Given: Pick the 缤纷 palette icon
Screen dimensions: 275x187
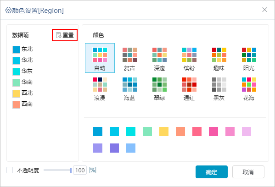Looking at the screenshot, I should (189, 58).
